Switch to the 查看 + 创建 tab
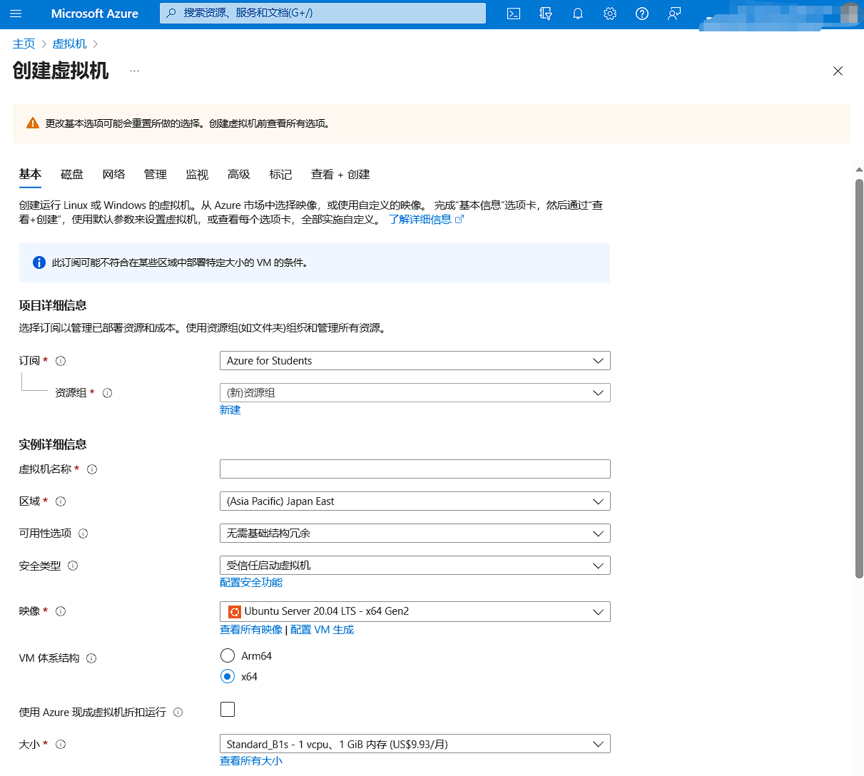Screen dimensions: 864x776 (340, 174)
